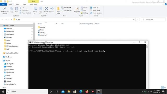
Task: Open Downloads under Quick access
Action: 10,31
